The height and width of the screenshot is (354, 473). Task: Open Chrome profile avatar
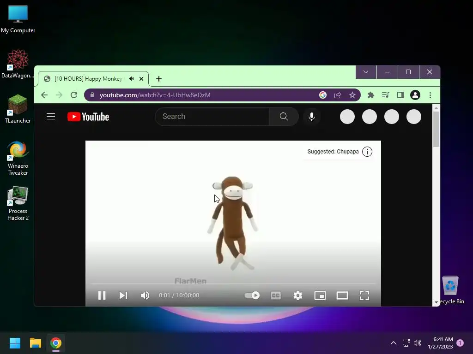[x=415, y=95]
